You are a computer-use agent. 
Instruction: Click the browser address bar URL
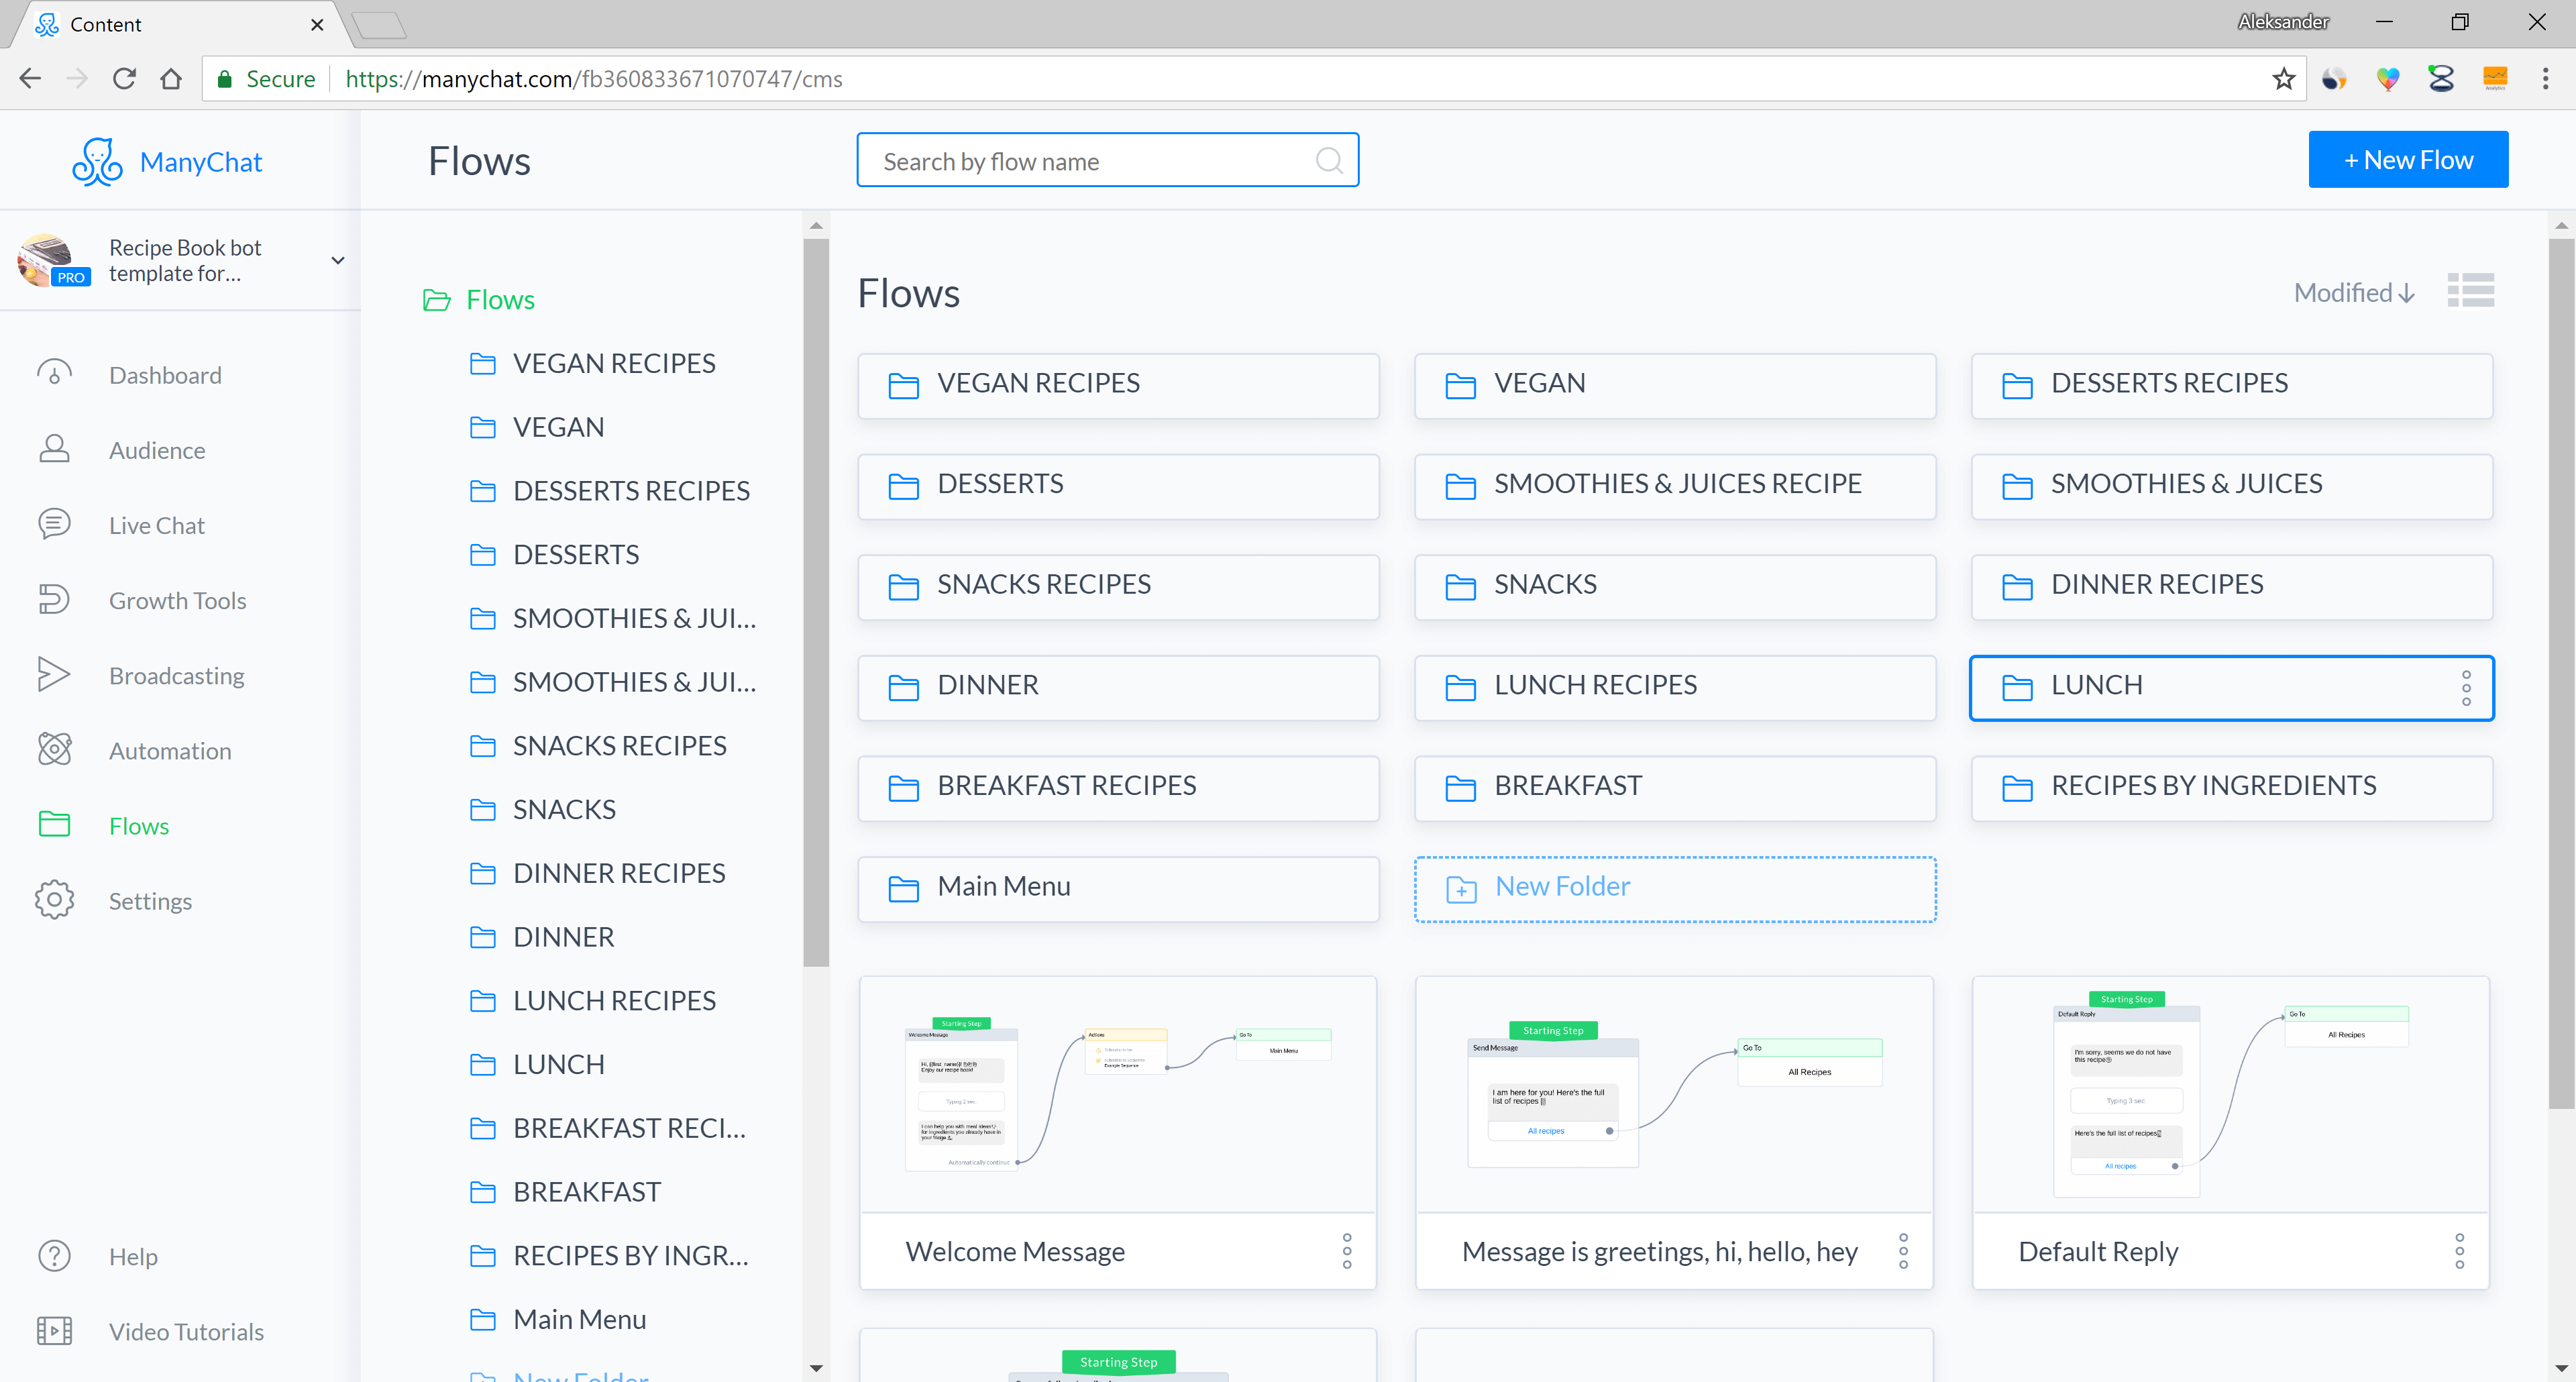click(593, 78)
